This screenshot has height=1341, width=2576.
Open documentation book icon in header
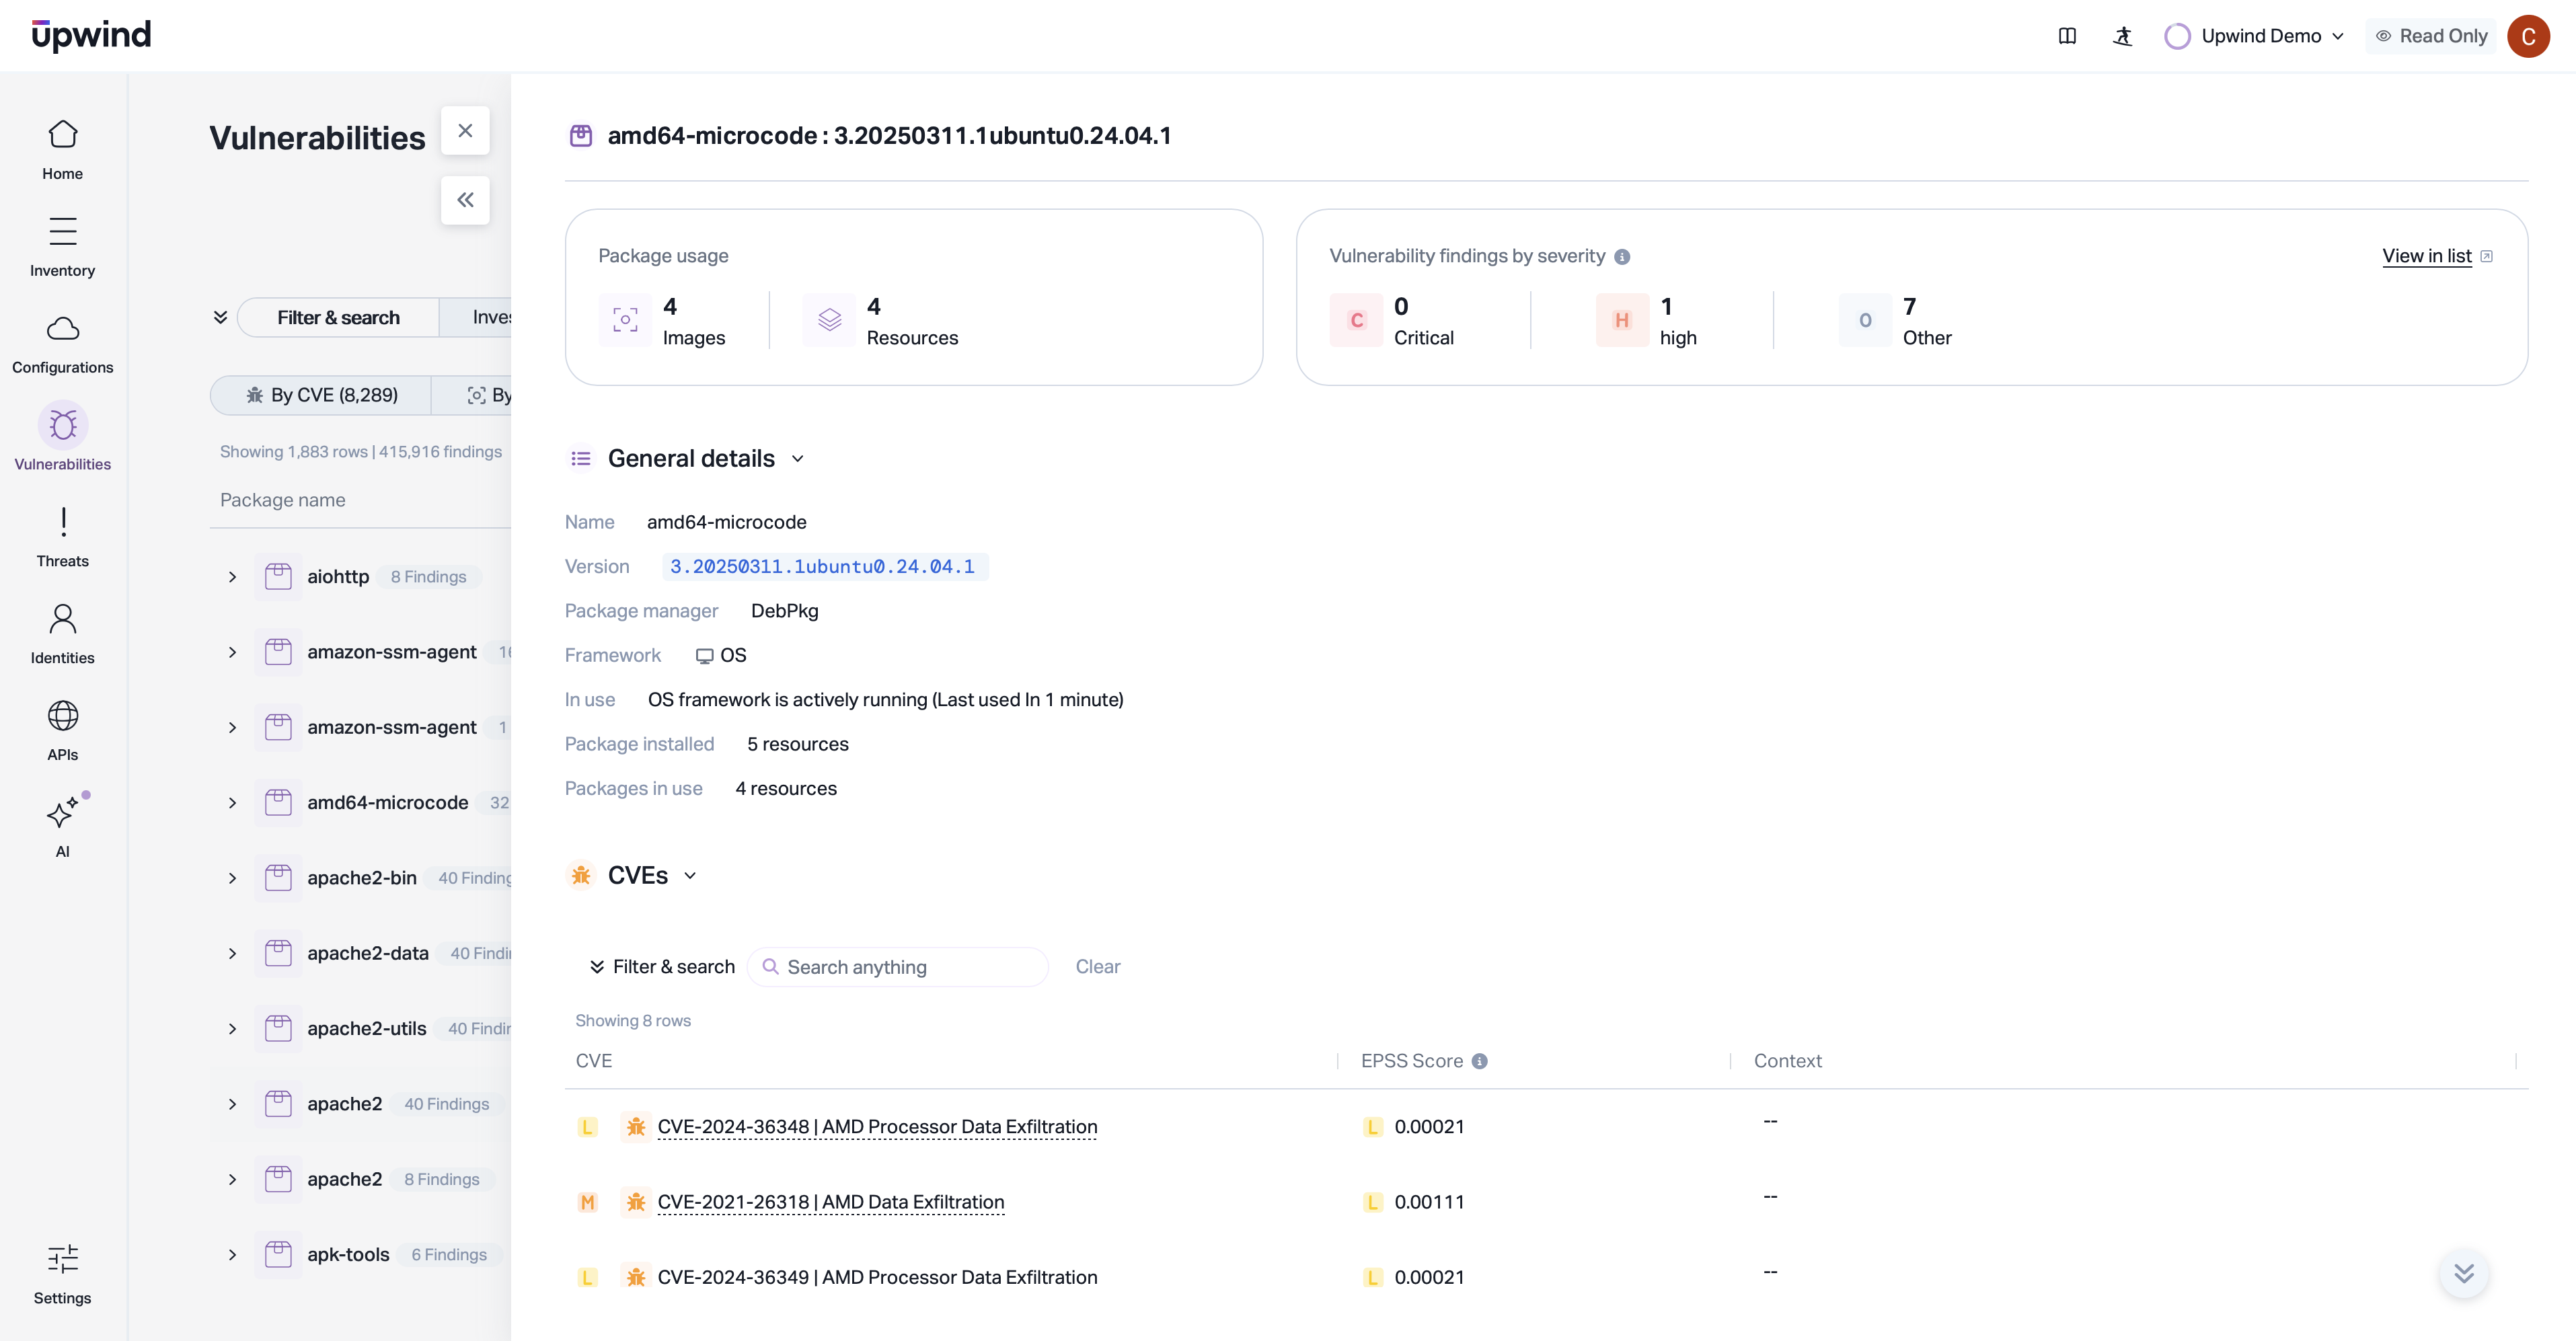pyautogui.click(x=2067, y=36)
